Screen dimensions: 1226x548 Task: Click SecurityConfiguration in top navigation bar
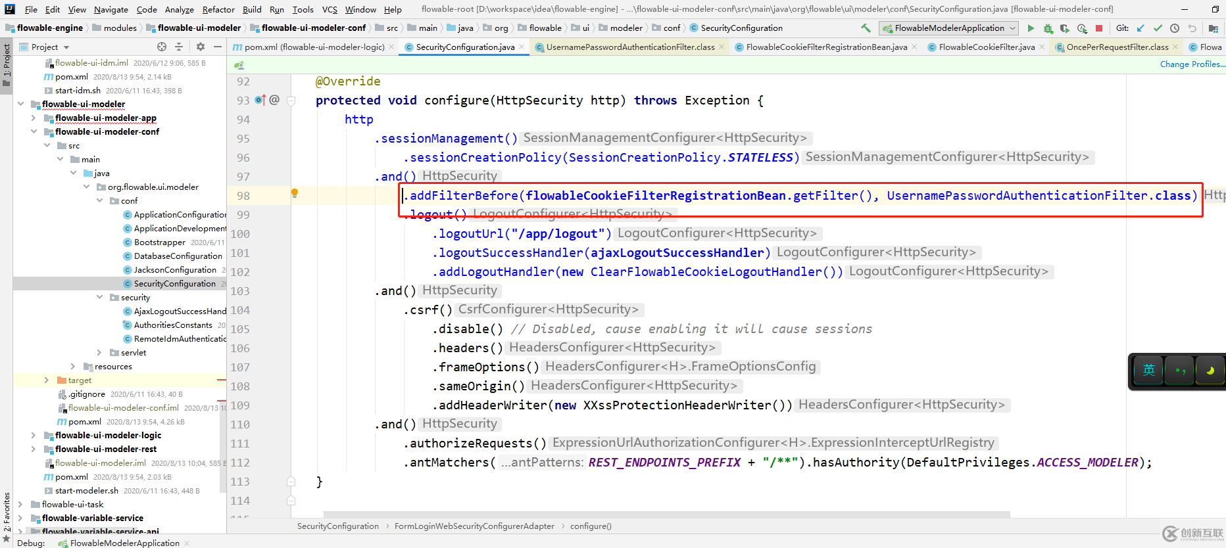point(741,28)
